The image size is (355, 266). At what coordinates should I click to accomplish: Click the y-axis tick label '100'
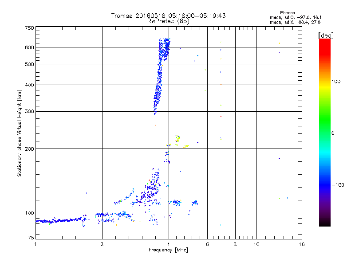pyautogui.click(x=30, y=213)
